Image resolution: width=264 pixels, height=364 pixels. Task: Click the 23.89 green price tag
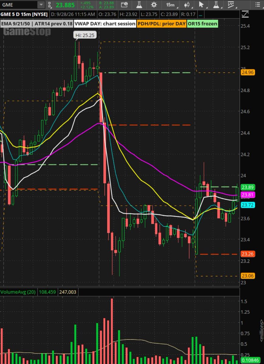tap(248, 187)
